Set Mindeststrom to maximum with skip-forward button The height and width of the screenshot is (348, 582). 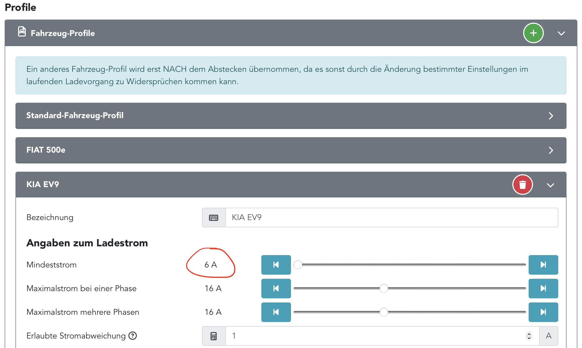tap(543, 265)
